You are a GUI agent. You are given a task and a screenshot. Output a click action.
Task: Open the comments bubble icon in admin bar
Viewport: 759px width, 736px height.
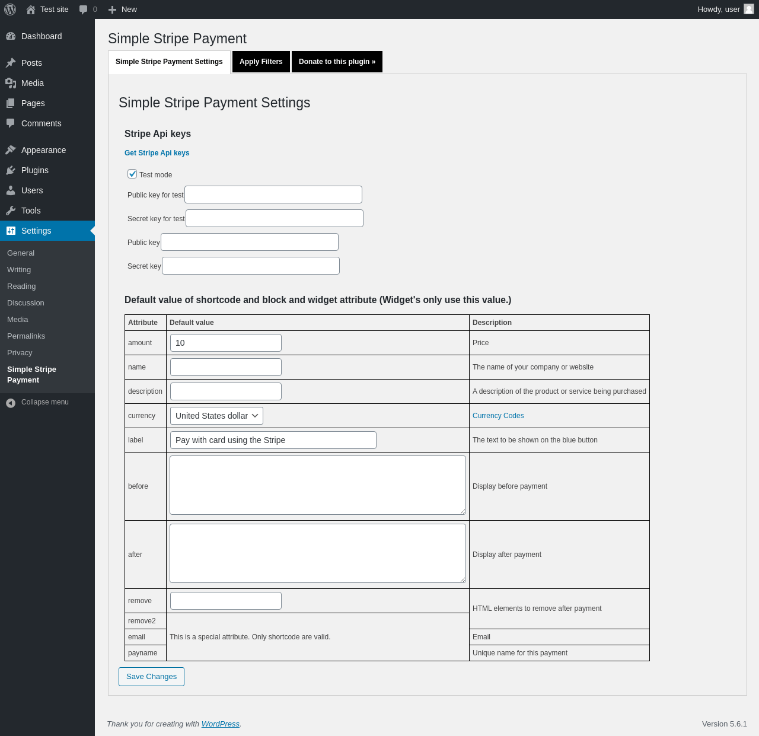coord(83,9)
